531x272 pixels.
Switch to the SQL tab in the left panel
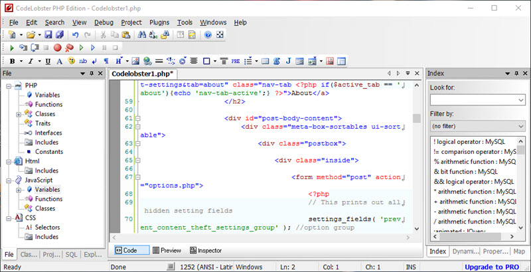[71, 254]
